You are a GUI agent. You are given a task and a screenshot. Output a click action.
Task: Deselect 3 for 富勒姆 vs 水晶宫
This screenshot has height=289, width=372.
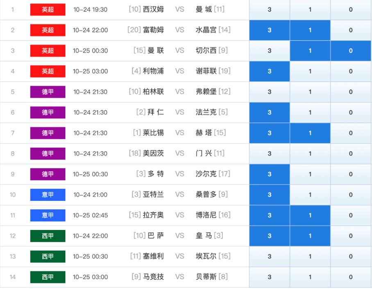click(270, 30)
